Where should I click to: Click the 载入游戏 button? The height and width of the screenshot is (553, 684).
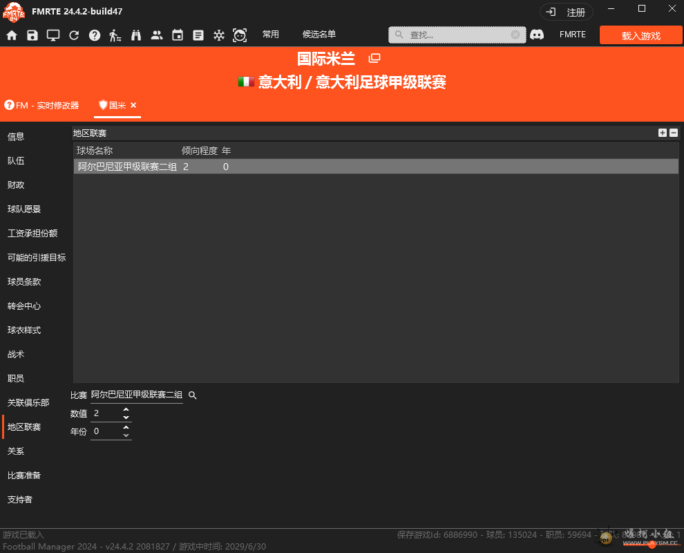640,35
